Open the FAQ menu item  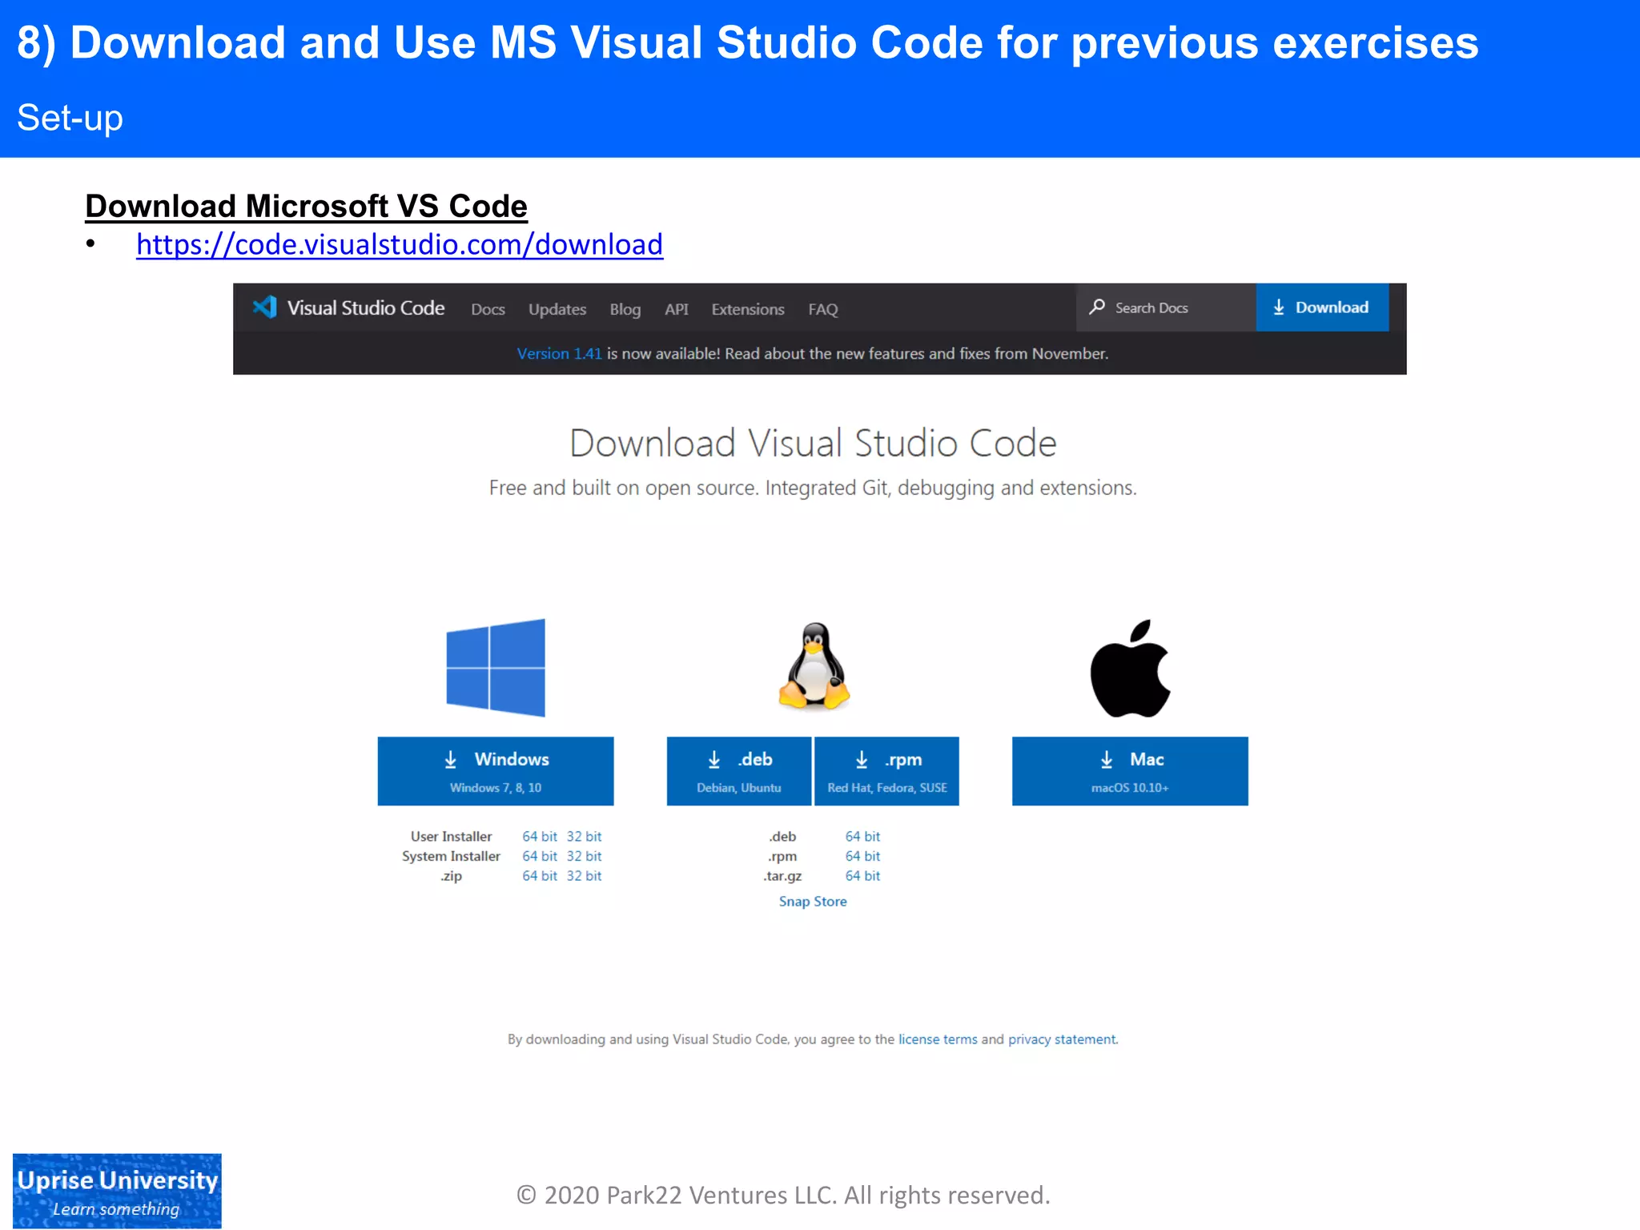click(822, 309)
